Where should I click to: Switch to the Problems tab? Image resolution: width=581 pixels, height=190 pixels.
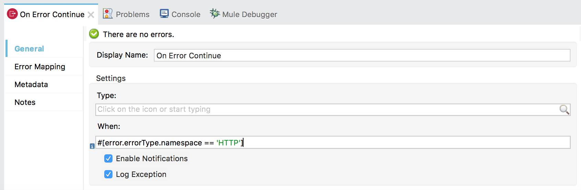132,14
